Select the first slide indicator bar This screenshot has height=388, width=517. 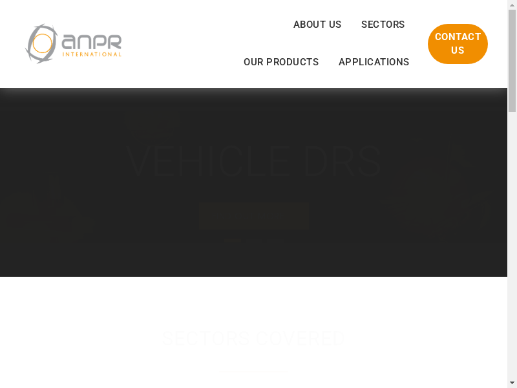233,240
